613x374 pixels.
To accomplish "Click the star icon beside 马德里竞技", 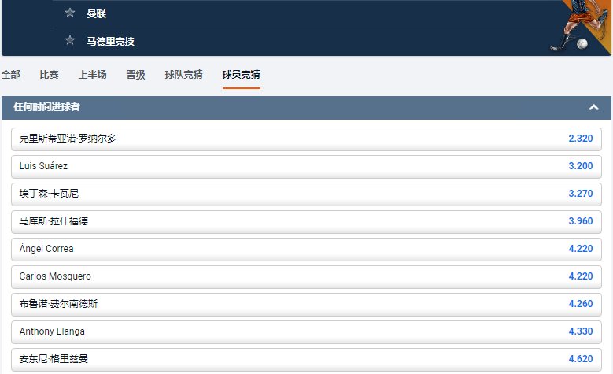I will coord(70,41).
